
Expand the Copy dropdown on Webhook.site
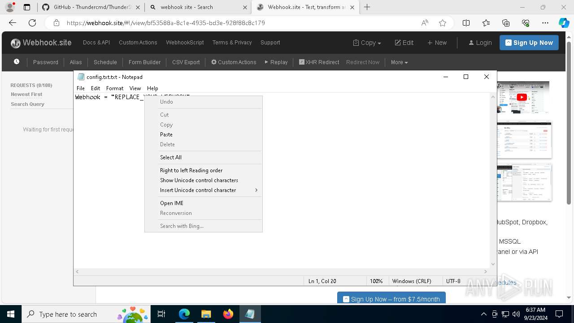point(367,43)
